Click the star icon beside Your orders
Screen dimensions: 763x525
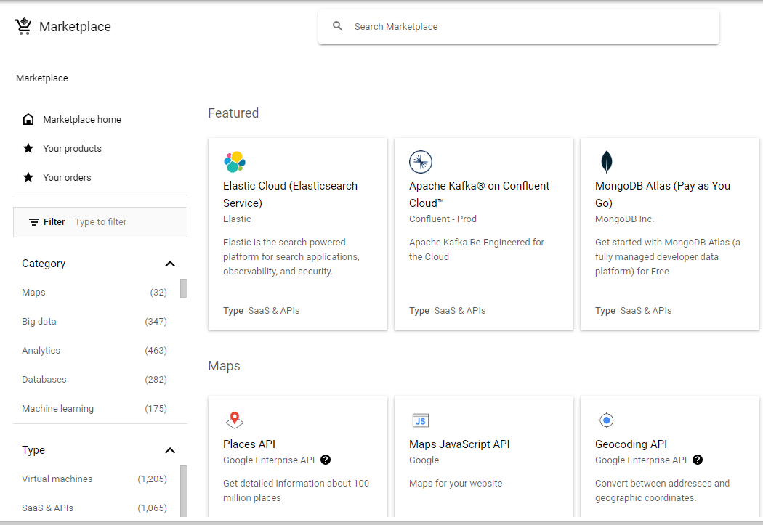28,177
